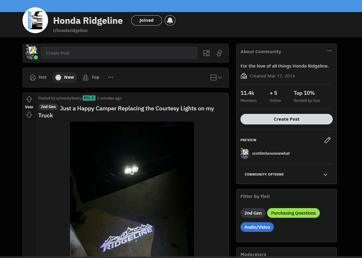The width and height of the screenshot is (362, 258).
Task: Click the 2 minutes ago timestamp
Action: click(109, 98)
